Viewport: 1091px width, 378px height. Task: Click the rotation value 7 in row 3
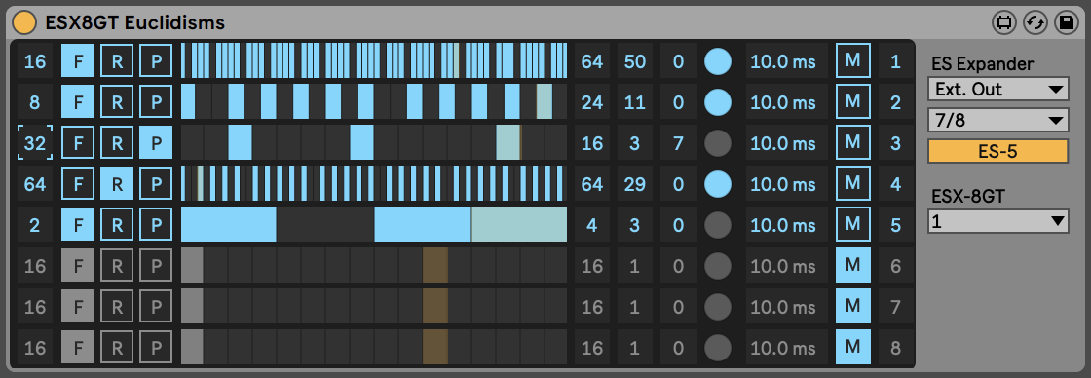(x=678, y=143)
